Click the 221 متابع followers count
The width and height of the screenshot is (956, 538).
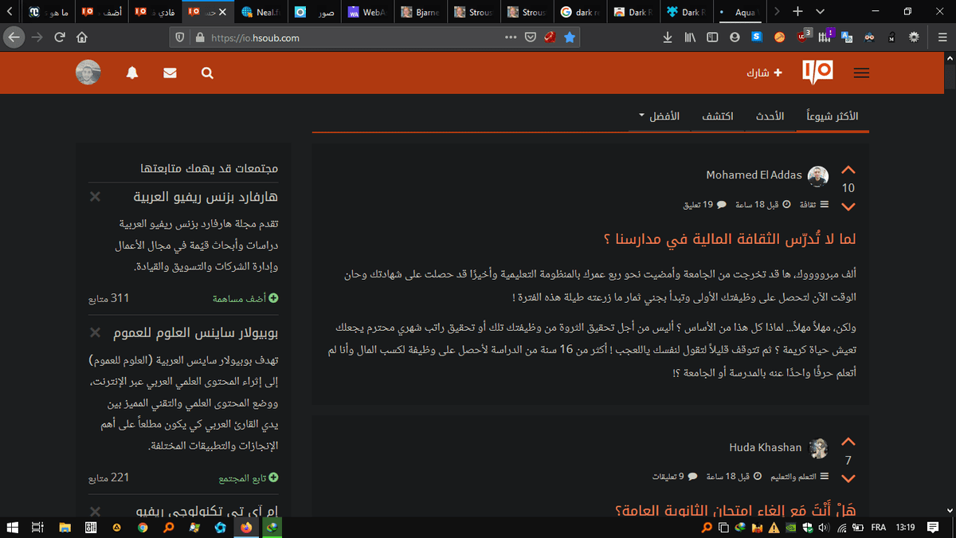(109, 478)
